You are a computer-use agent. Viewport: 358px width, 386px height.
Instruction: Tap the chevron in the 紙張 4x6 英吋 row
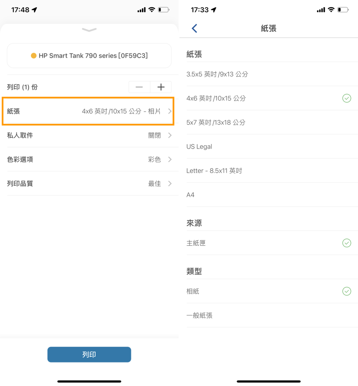(170, 111)
